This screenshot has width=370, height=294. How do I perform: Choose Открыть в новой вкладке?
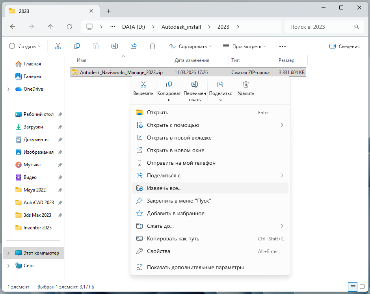click(x=210, y=138)
